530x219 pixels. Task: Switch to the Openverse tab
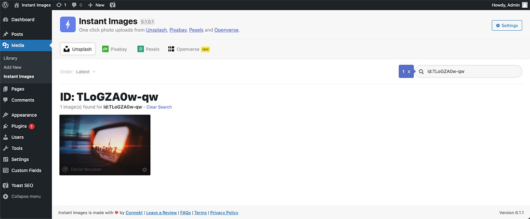tap(188, 49)
